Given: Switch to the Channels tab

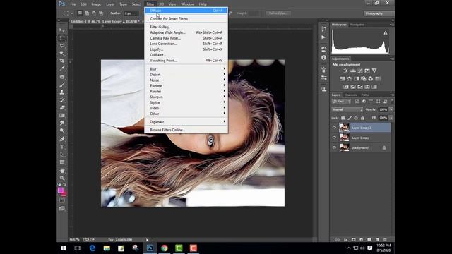Looking at the screenshot, I should coord(351,95).
